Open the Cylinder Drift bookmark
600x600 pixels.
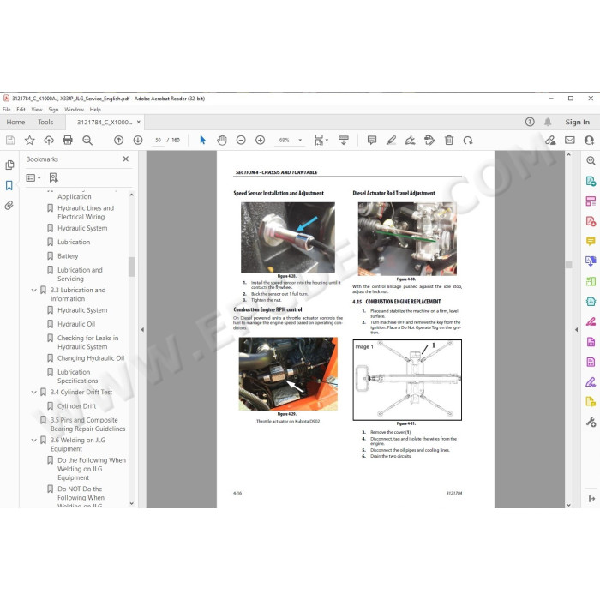pyautogui.click(x=76, y=406)
